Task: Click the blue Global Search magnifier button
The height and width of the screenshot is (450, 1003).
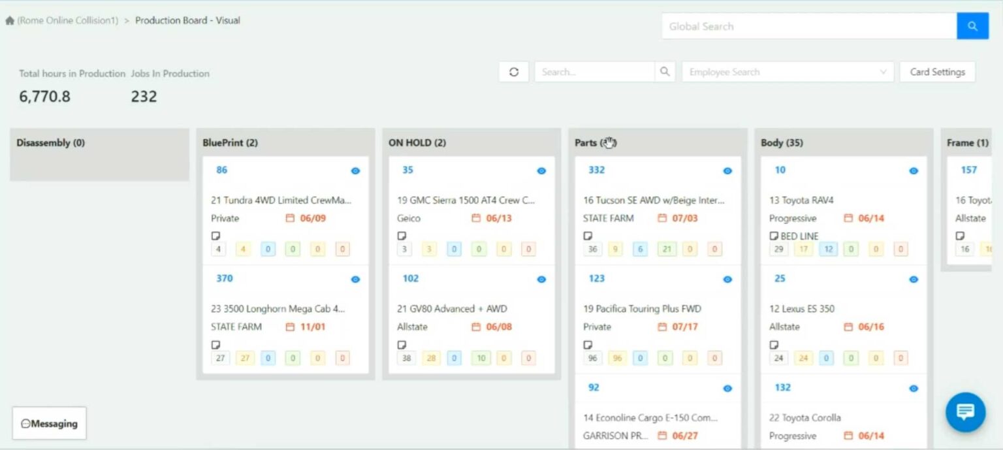Action: [x=972, y=26]
